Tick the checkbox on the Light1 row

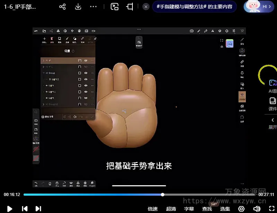pos(79,92)
